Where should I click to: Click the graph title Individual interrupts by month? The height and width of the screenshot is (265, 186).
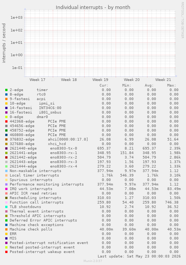pos(93,7)
